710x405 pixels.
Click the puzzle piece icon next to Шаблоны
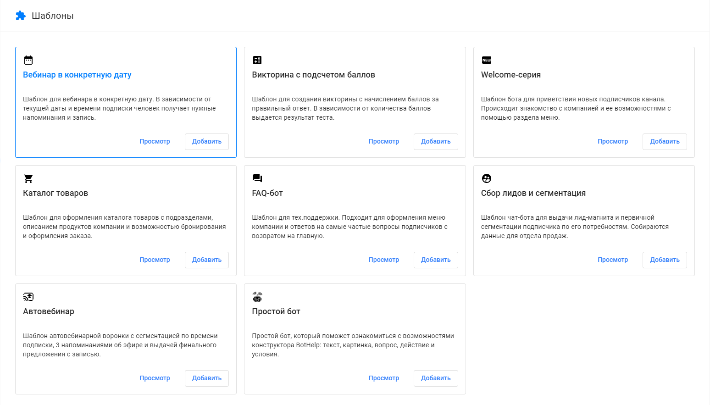click(x=21, y=16)
